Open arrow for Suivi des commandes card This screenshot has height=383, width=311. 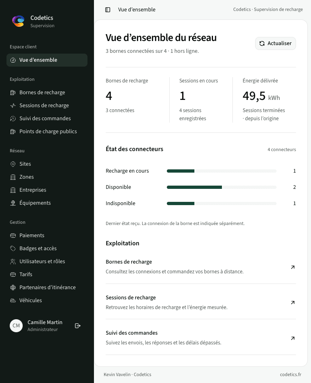pyautogui.click(x=293, y=338)
